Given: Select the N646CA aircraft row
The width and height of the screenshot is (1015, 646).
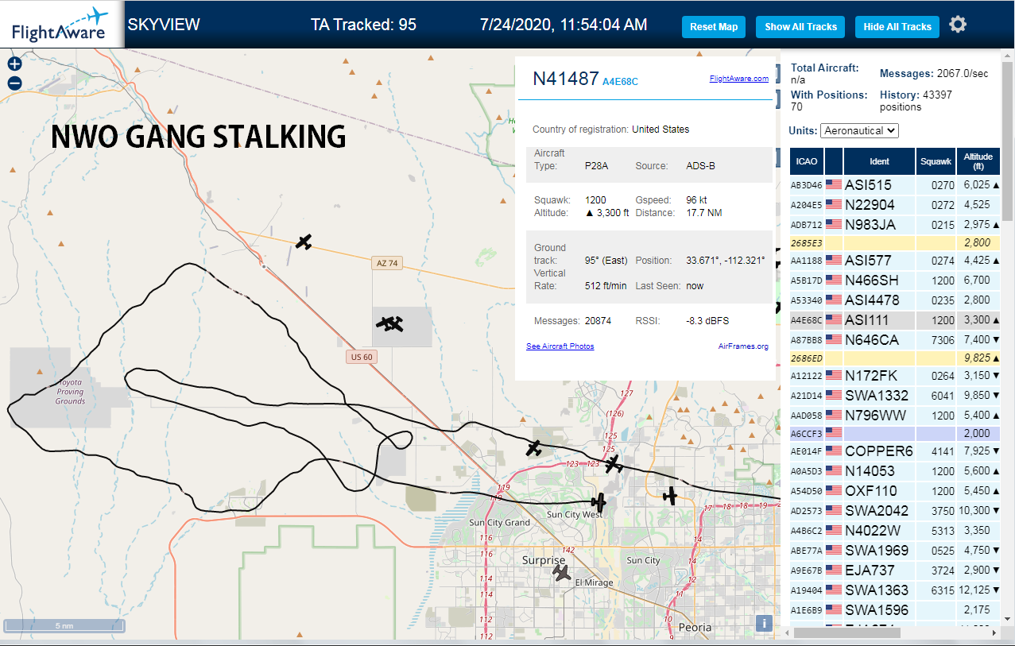Looking at the screenshot, I should pyautogui.click(x=896, y=340).
